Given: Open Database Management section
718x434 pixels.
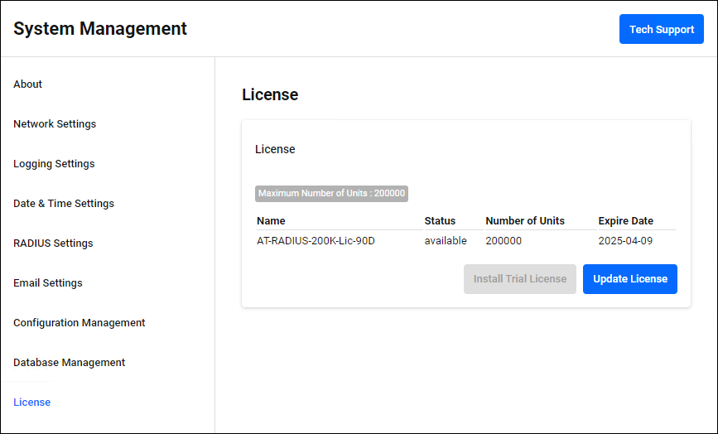Looking at the screenshot, I should pos(69,363).
